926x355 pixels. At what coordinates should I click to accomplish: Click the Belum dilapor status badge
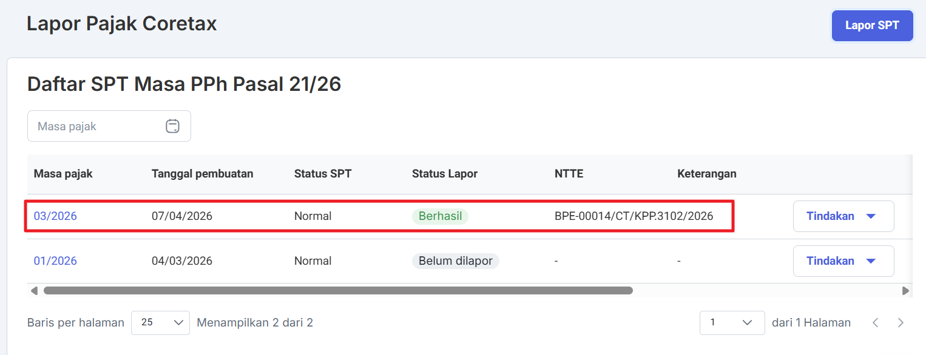455,261
